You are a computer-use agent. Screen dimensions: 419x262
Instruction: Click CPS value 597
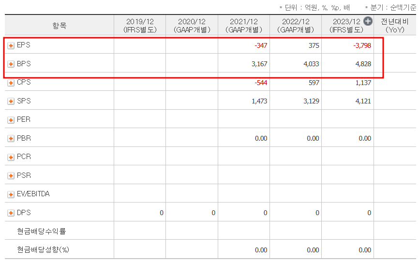coord(314,83)
